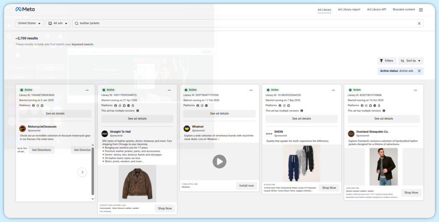Open three-dot menu on Overland Sheepskin ad
Viewport: 439px width, 222px height.
click(x=415, y=90)
